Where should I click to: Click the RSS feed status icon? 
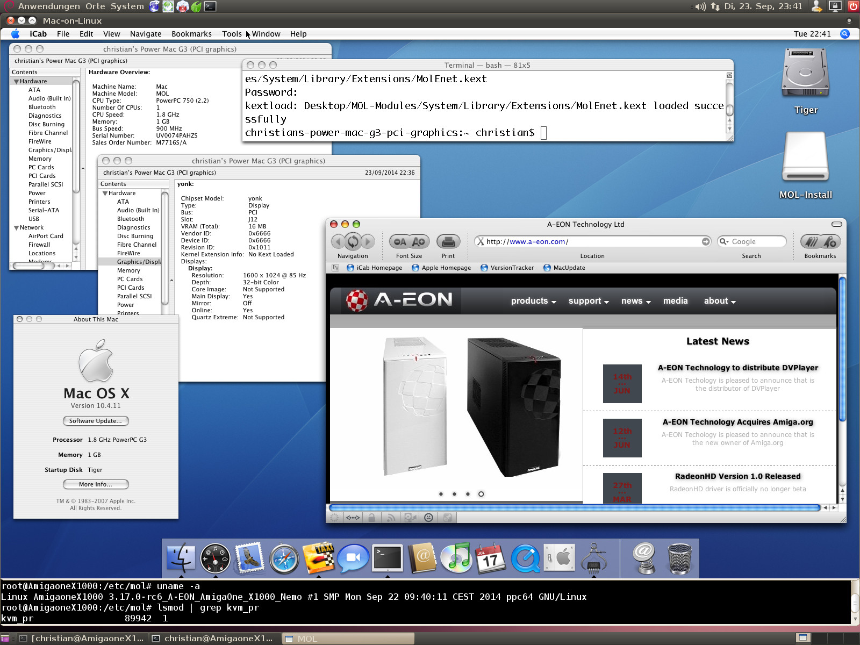coord(391,518)
